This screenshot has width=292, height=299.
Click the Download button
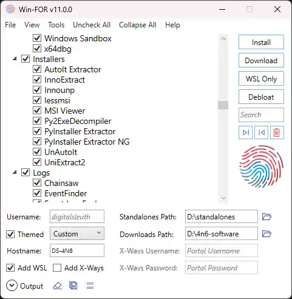click(261, 60)
